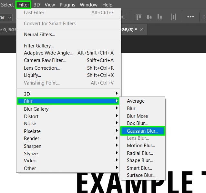Select Shape Blur

click(x=142, y=160)
